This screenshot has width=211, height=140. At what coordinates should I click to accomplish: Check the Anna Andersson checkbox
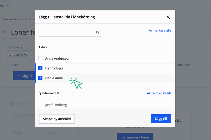pyautogui.click(x=40, y=58)
